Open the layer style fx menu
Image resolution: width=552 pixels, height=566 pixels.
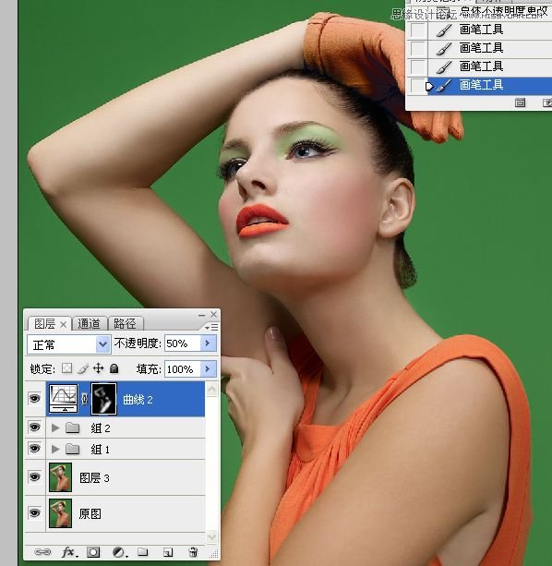tap(69, 552)
